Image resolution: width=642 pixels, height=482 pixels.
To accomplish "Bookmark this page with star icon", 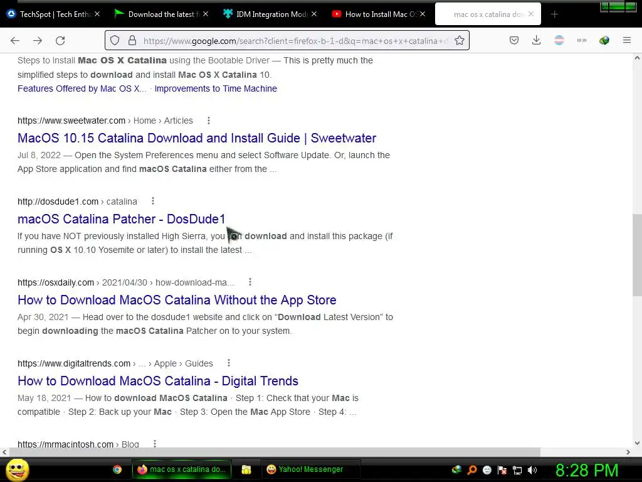I will click(460, 41).
